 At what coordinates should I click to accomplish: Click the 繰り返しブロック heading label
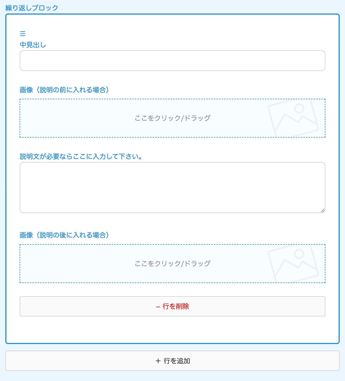(x=32, y=8)
